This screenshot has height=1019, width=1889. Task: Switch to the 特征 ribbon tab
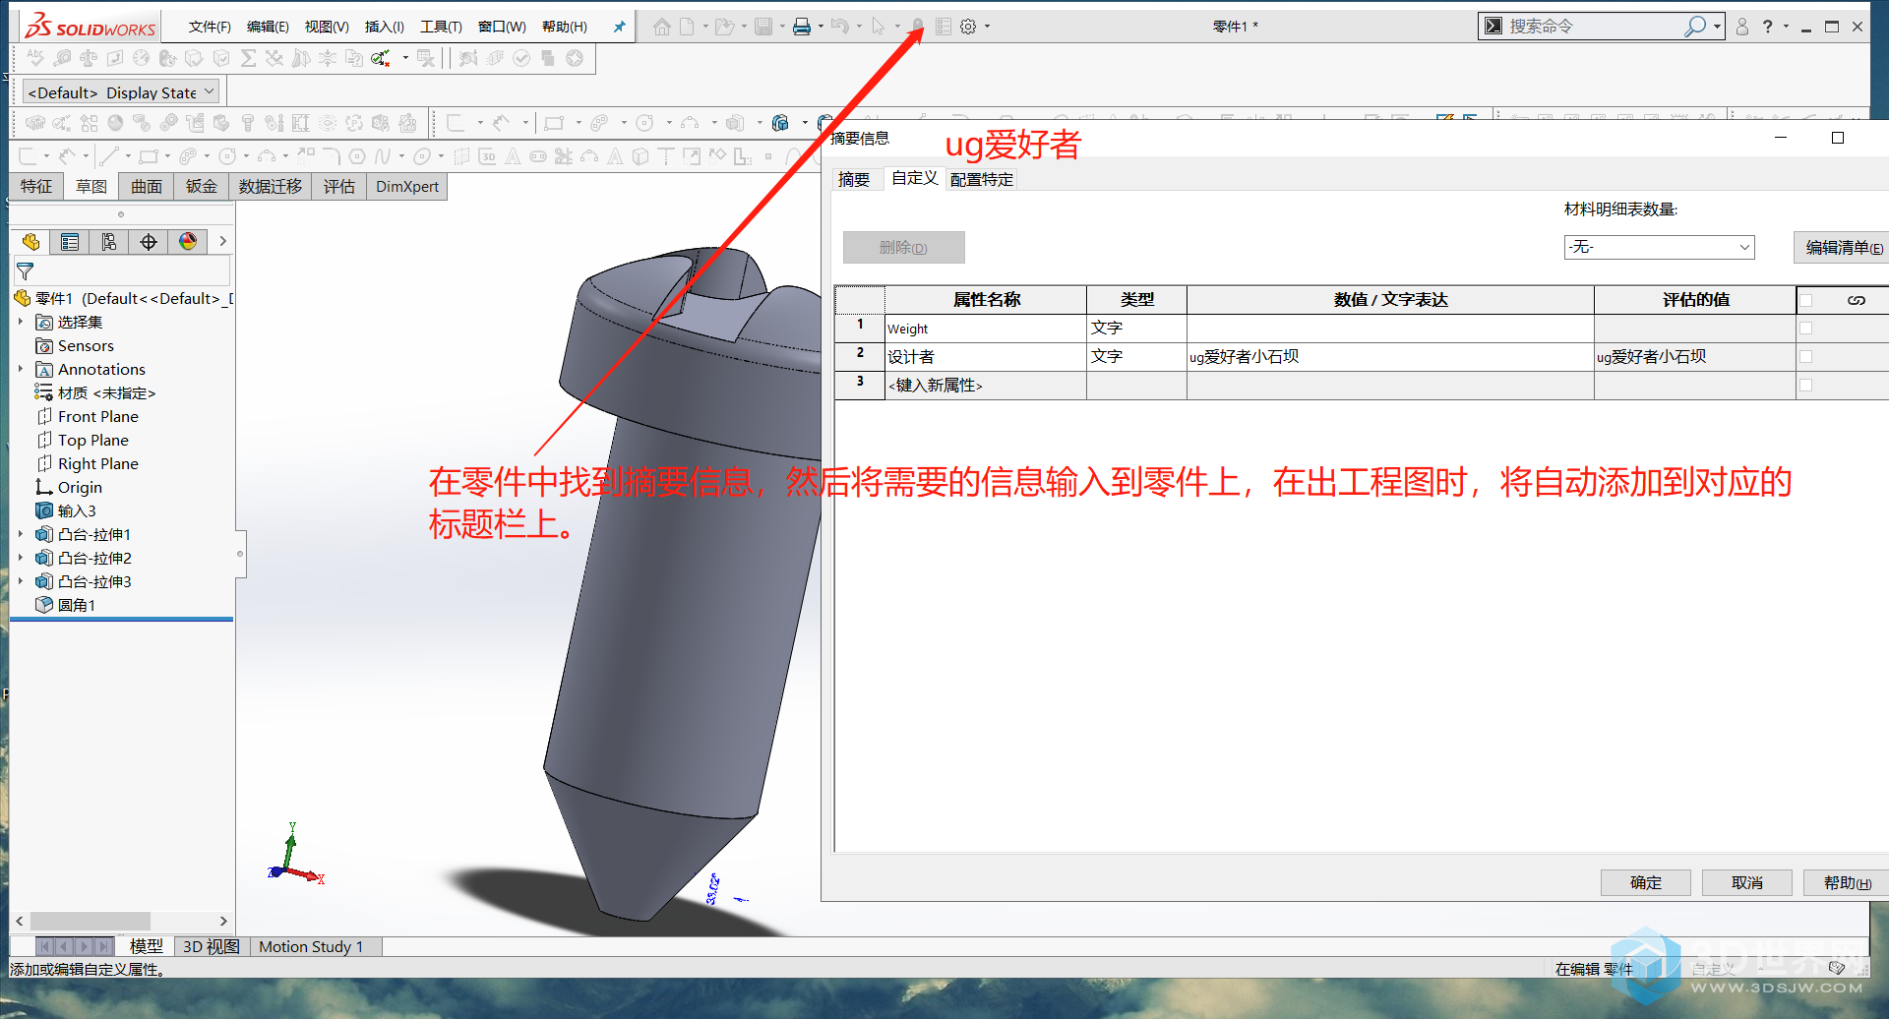(x=36, y=186)
